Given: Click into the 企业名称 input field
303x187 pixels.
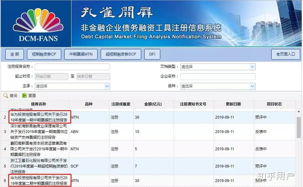Looking at the screenshot, I should (x=218, y=76).
